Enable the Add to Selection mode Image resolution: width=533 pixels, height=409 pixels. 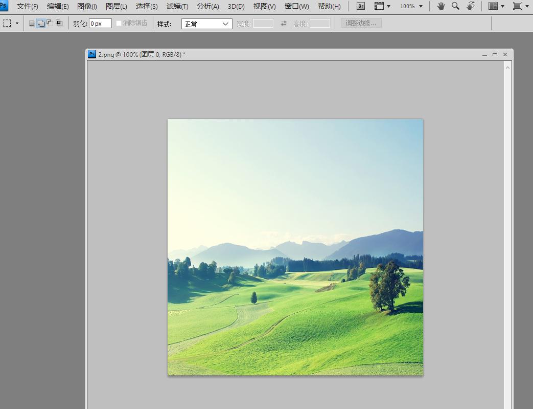click(x=41, y=24)
